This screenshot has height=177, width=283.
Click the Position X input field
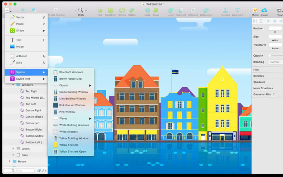[275, 28]
